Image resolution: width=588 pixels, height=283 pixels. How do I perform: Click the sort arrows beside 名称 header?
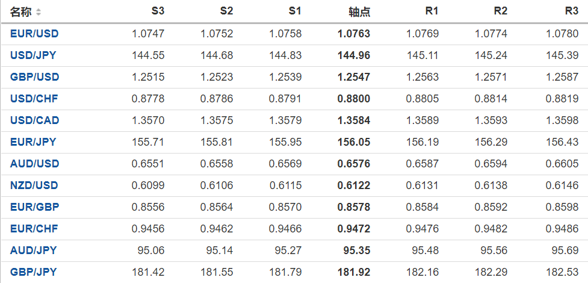tap(39, 12)
